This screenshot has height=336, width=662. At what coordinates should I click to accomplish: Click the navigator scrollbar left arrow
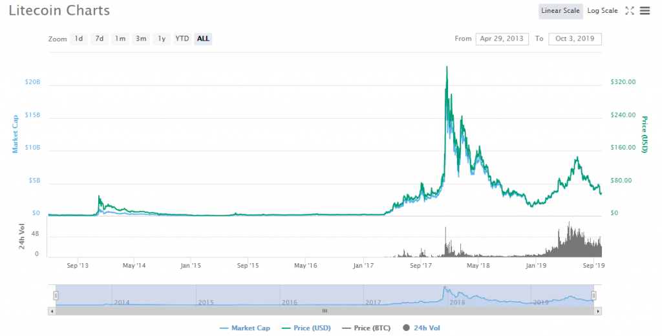click(x=52, y=311)
